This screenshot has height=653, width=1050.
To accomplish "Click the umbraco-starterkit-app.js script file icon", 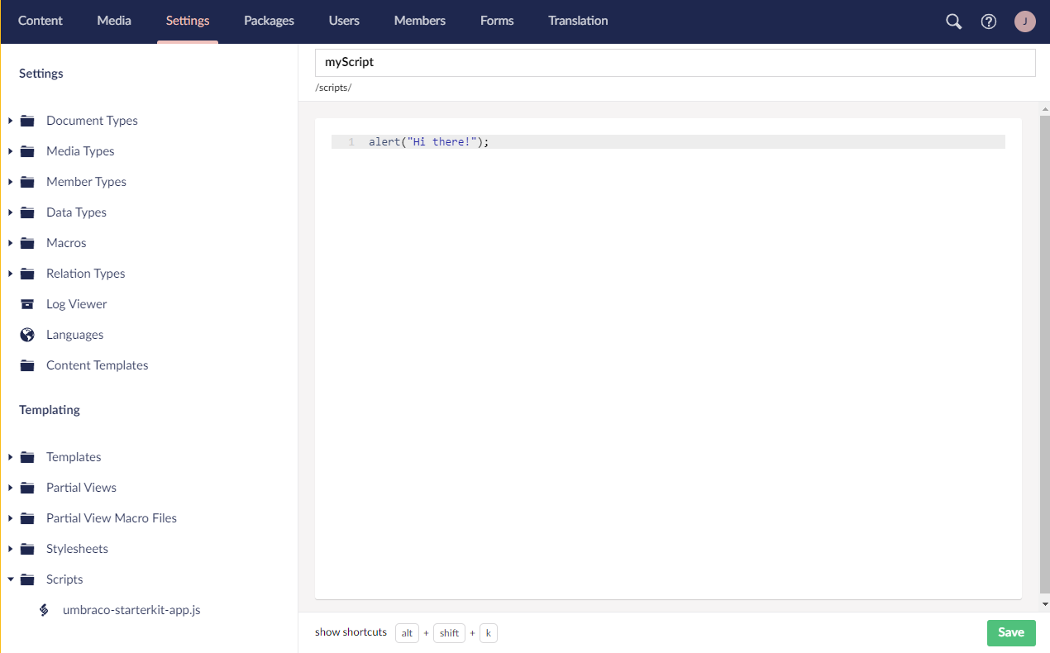I will [44, 610].
